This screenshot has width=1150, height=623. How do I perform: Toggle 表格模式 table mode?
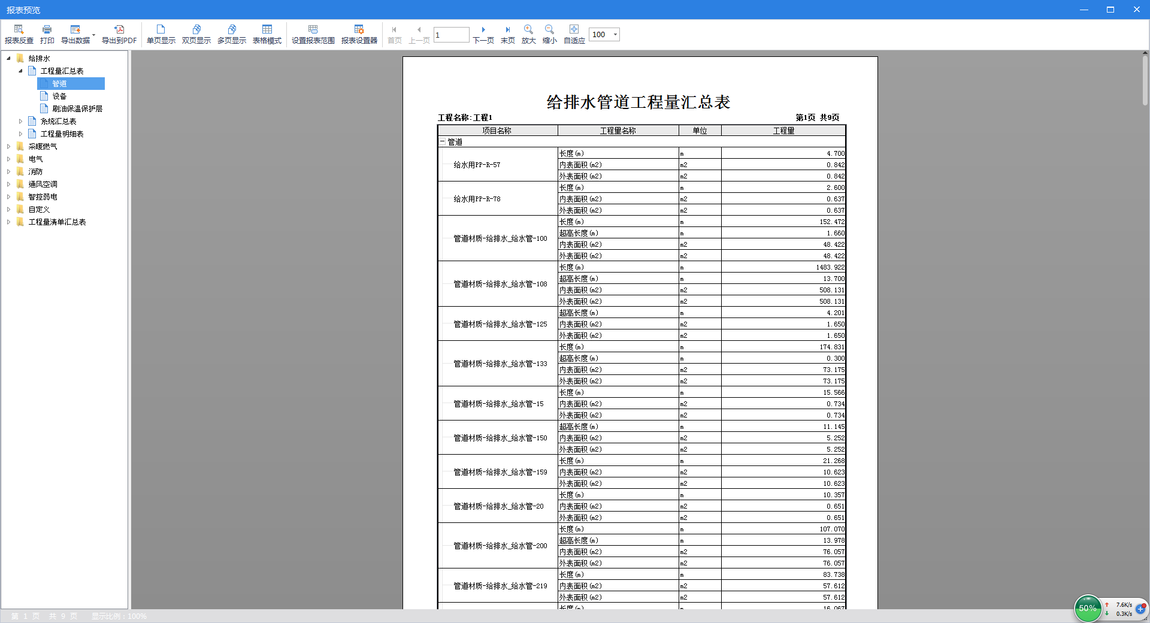[x=267, y=35]
